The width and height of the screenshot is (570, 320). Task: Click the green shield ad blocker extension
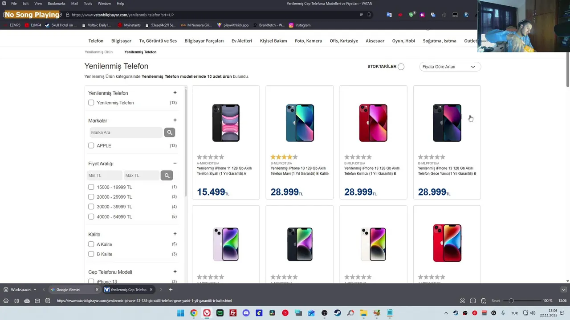tap(411, 15)
